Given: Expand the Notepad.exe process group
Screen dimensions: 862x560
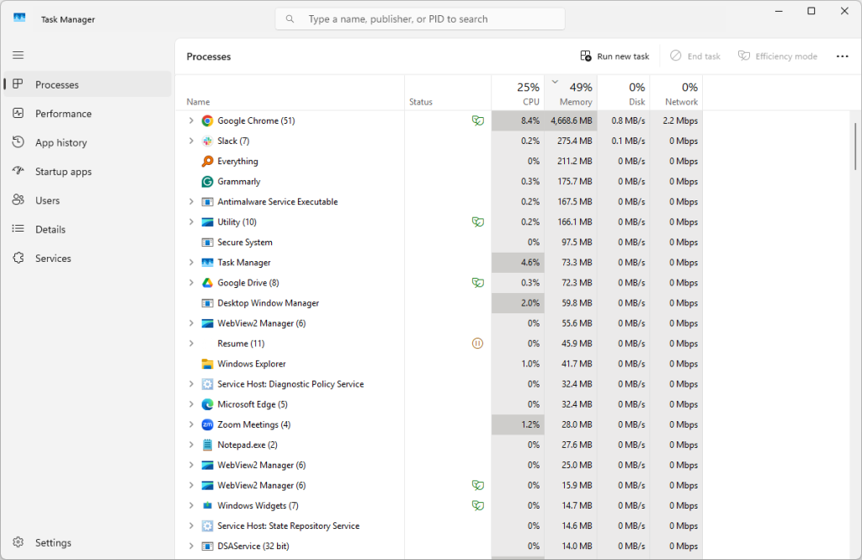Looking at the screenshot, I should coord(191,445).
